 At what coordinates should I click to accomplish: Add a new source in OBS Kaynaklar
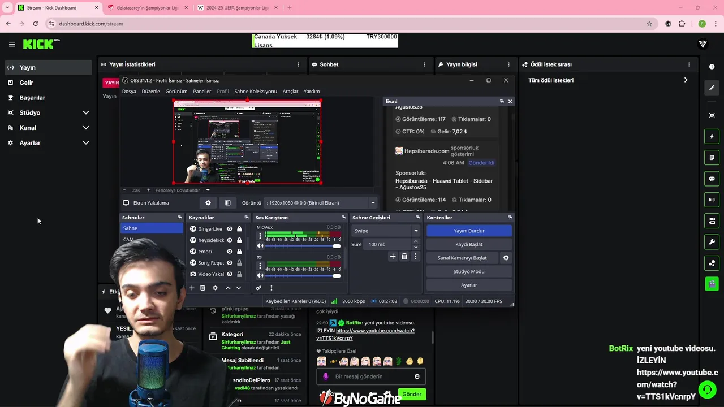click(192, 288)
